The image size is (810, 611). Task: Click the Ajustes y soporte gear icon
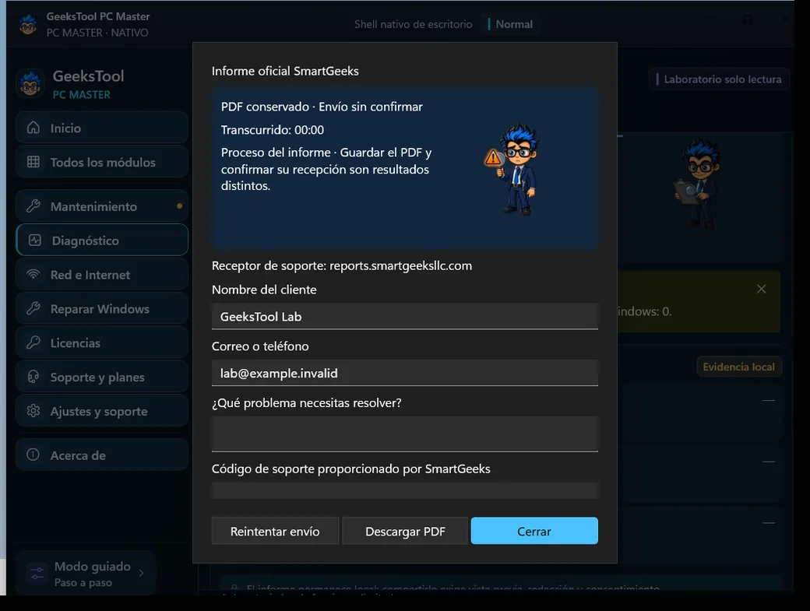33,411
